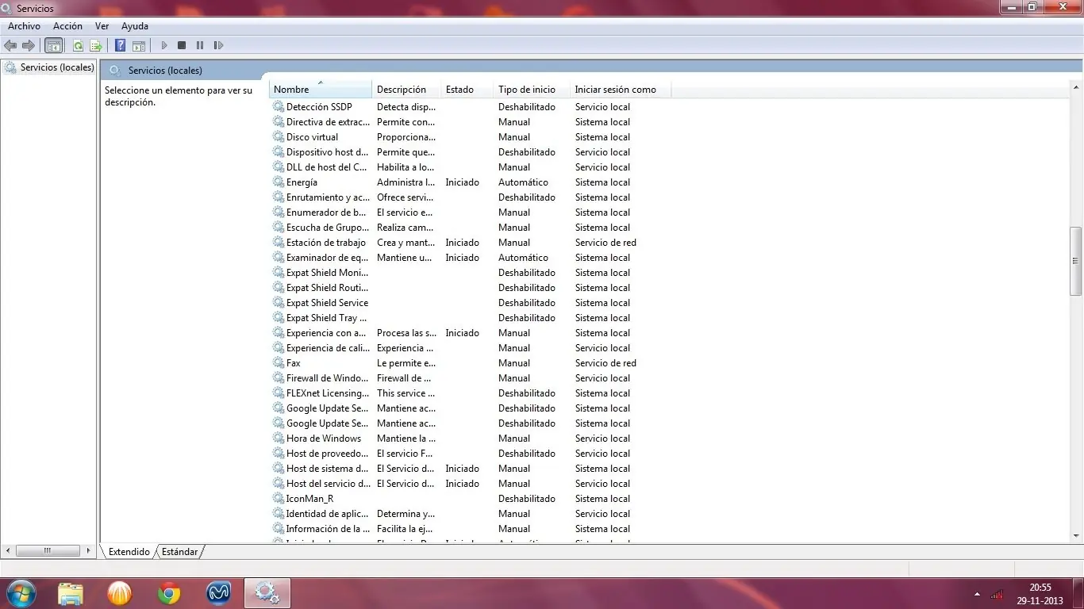Viewport: 1084px width, 609px height.
Task: Click the Start service play icon
Action: click(164, 45)
